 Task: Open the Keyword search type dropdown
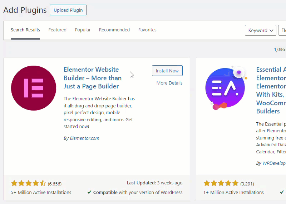[x=261, y=30]
